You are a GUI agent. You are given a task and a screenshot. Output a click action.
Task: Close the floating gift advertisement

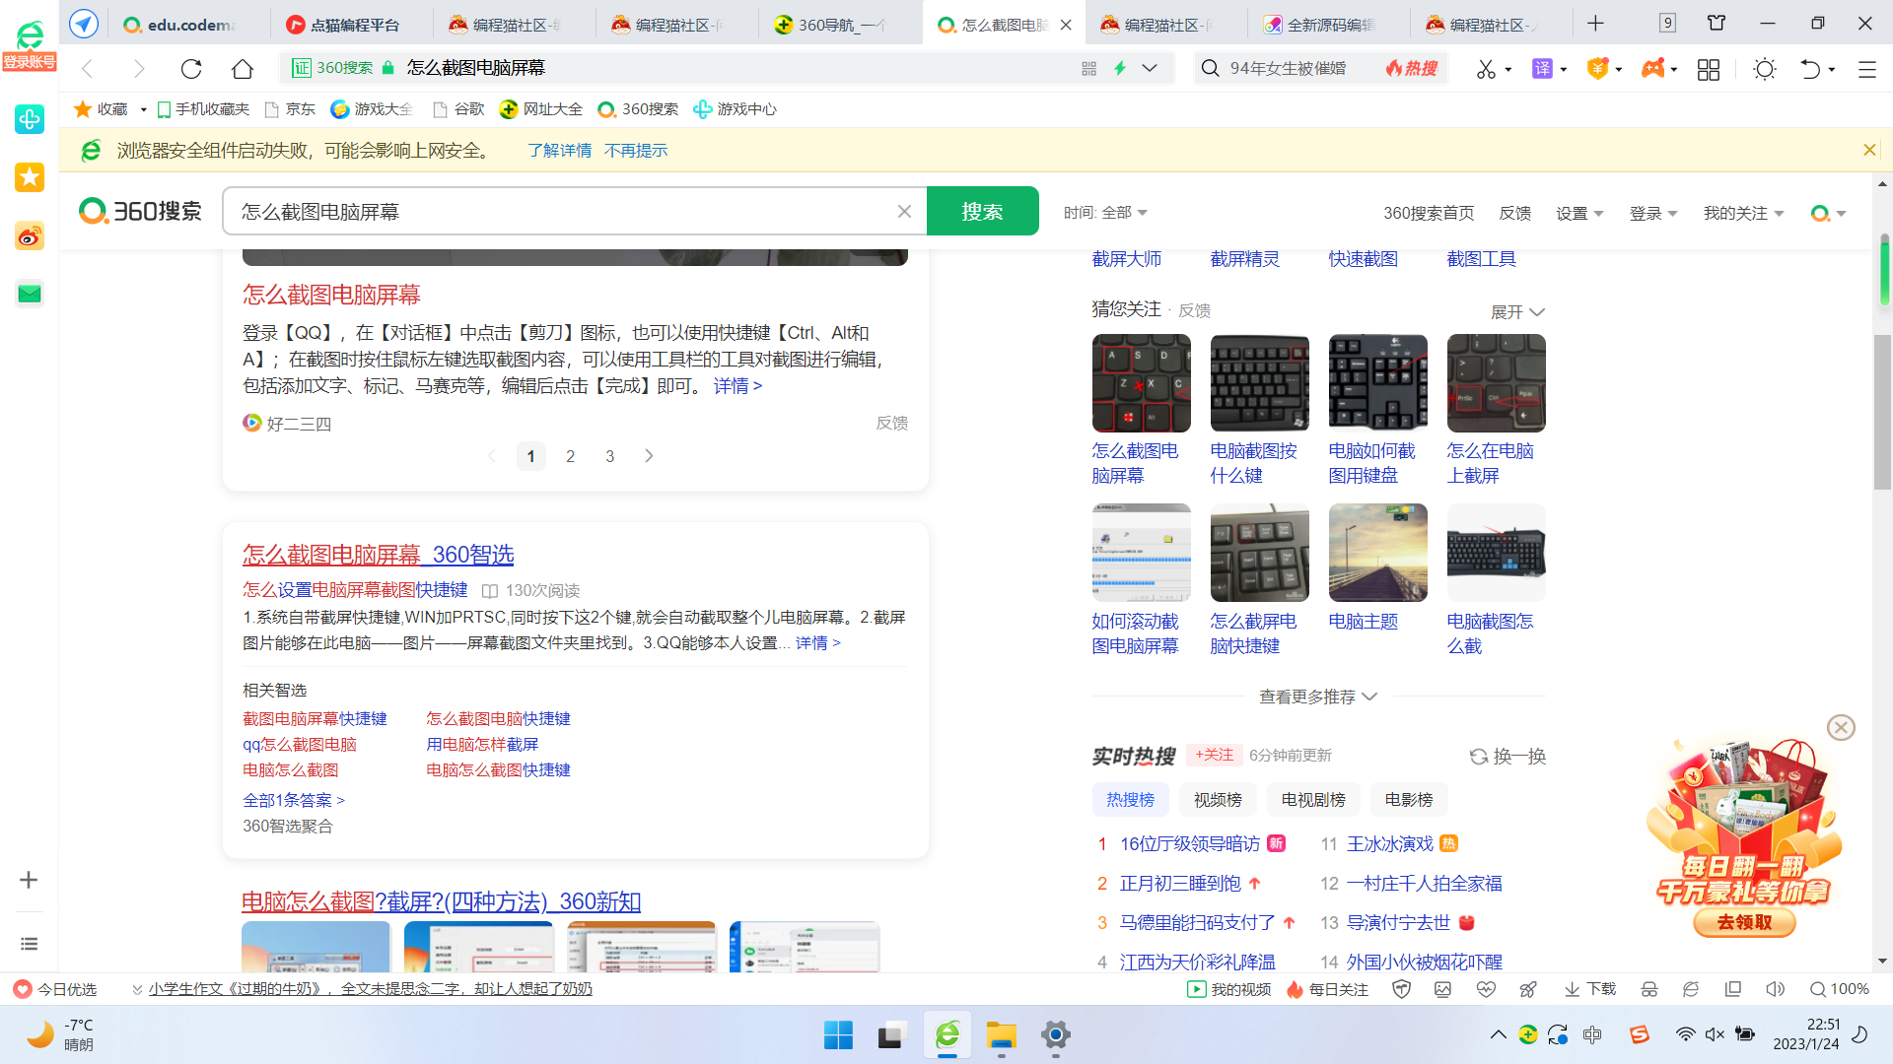click(x=1841, y=727)
